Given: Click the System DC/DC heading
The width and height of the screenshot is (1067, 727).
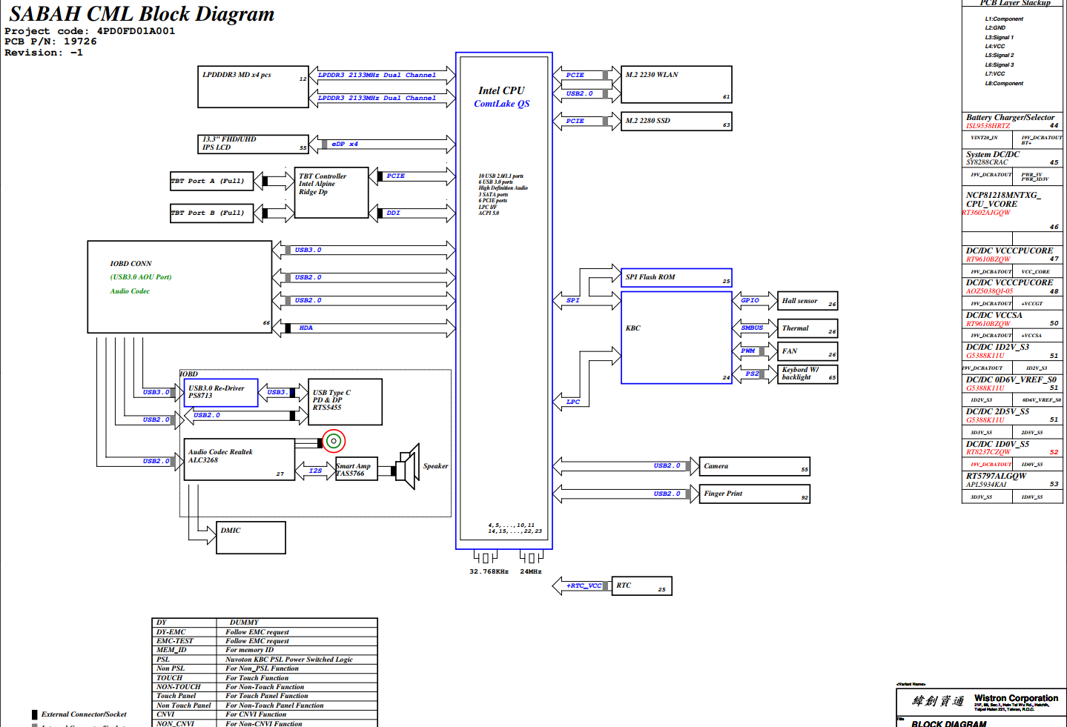Looking at the screenshot, I should [x=993, y=154].
